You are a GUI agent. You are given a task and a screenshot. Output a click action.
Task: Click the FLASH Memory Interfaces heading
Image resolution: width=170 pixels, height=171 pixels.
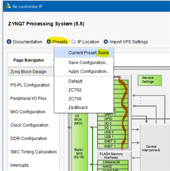click(111, 156)
